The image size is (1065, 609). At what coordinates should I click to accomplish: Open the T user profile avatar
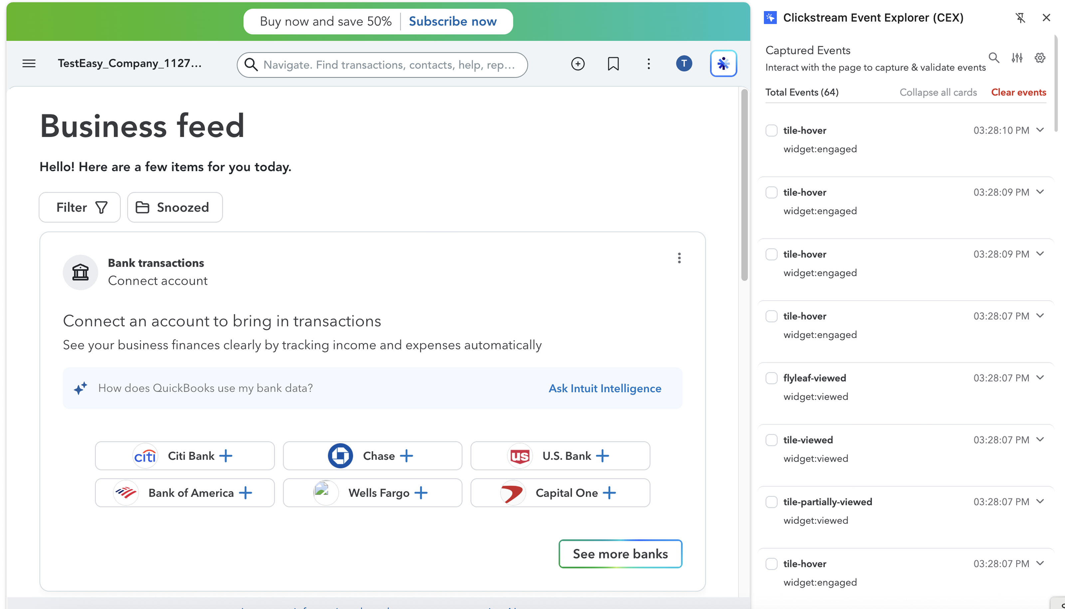click(684, 63)
